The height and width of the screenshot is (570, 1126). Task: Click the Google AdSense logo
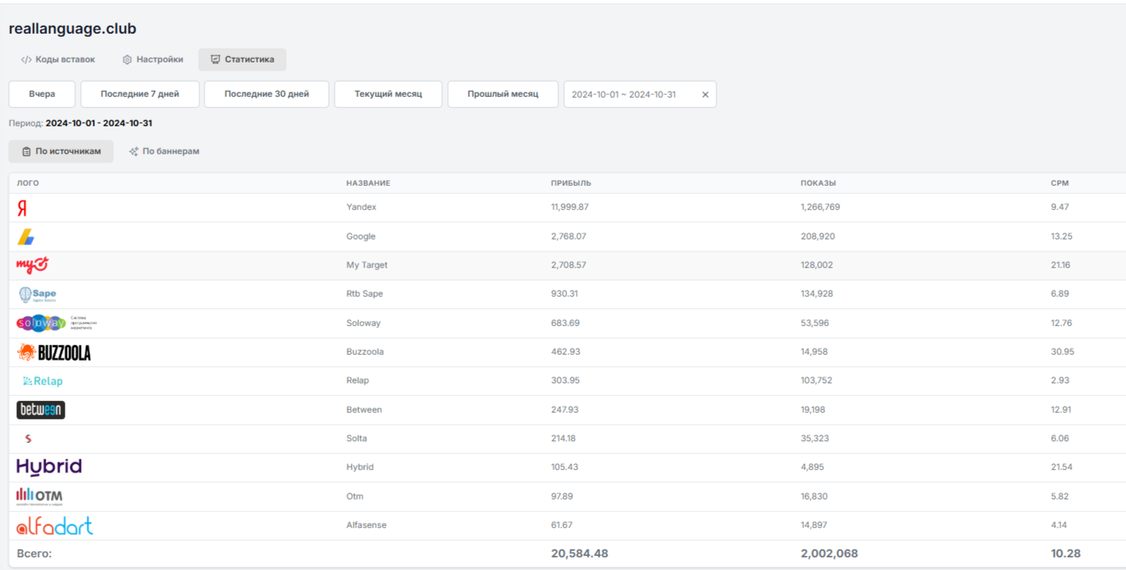[x=26, y=237]
